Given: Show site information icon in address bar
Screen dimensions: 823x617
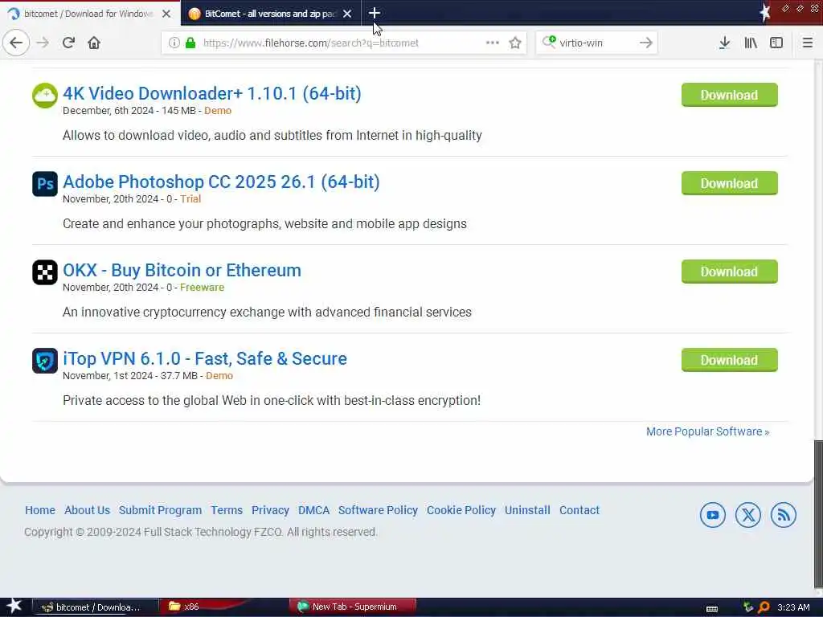Looking at the screenshot, I should click(x=174, y=43).
